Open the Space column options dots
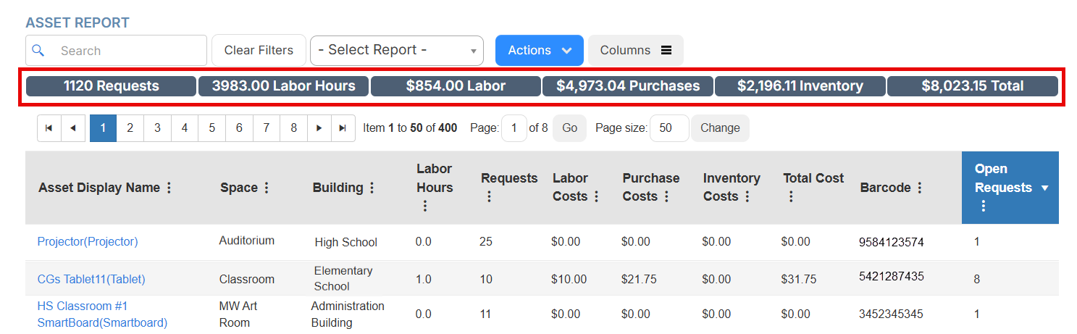1077x334 pixels. [267, 188]
